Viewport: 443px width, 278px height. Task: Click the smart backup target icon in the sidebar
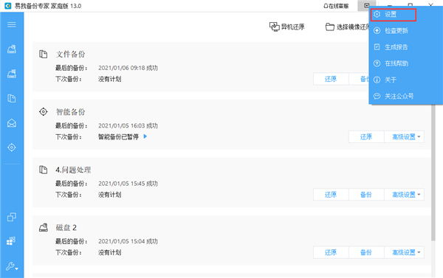(12, 147)
